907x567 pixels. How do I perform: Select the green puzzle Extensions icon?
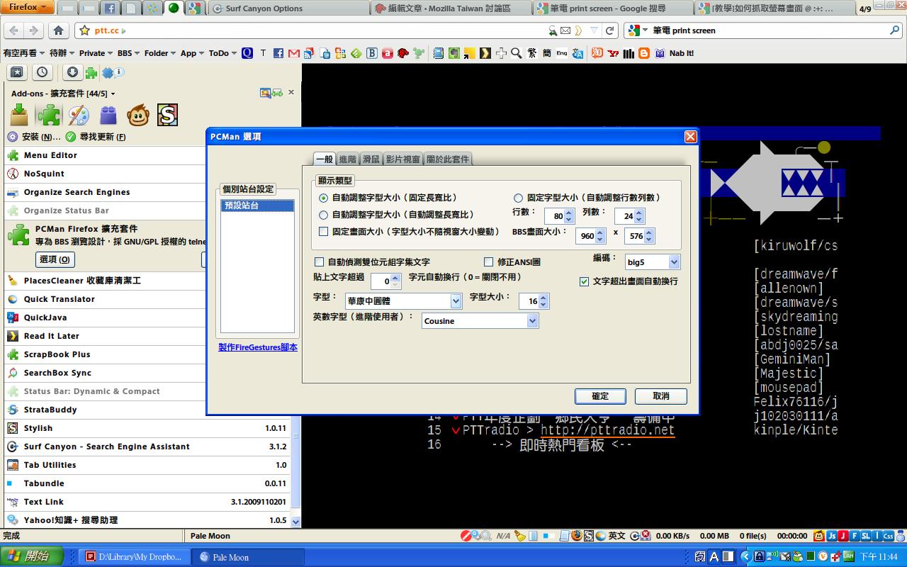coord(49,115)
